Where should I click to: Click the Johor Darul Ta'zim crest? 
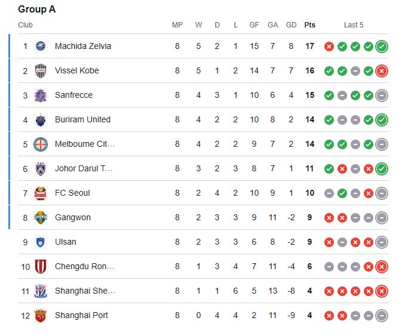pos(41,168)
